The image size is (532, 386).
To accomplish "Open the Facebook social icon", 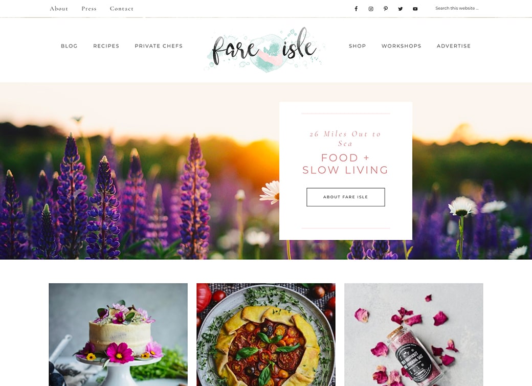I will pos(356,9).
